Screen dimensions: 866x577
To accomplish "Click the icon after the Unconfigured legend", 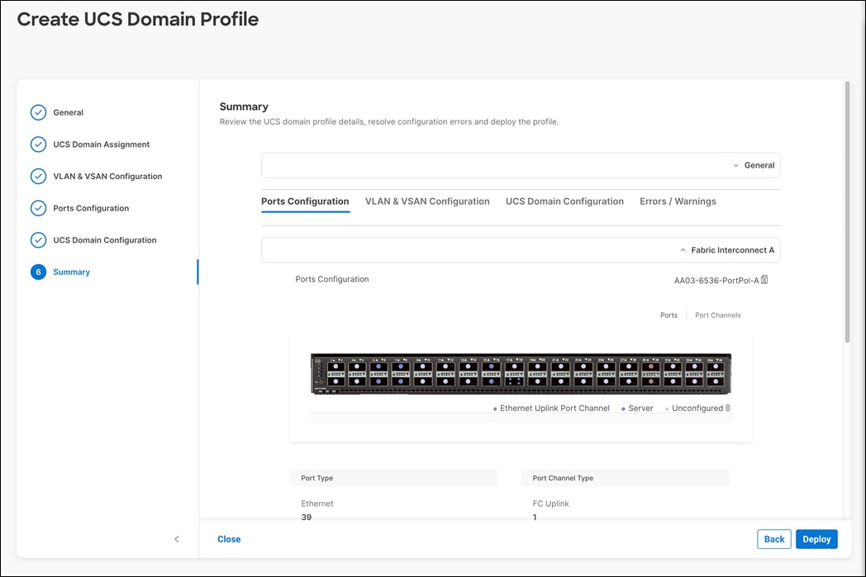I will pos(729,408).
